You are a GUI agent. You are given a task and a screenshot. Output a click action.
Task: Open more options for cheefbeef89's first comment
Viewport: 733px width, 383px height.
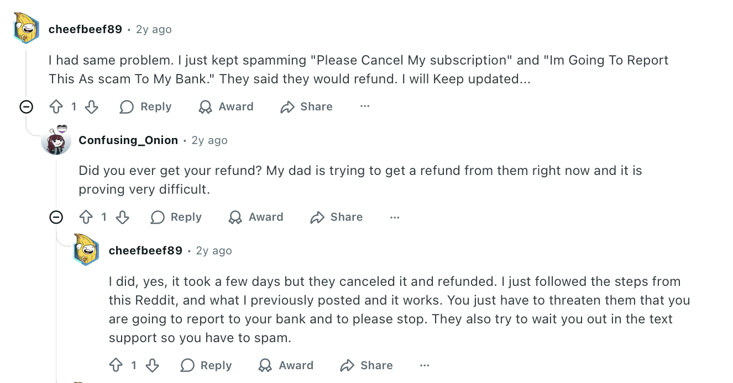coord(365,107)
